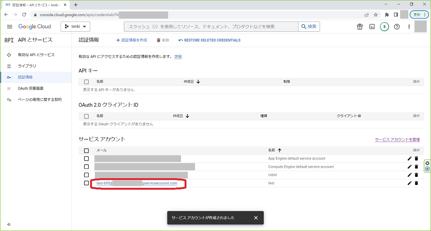Collapse the left sidebar navigation panel
The image size is (431, 231).
point(9,225)
